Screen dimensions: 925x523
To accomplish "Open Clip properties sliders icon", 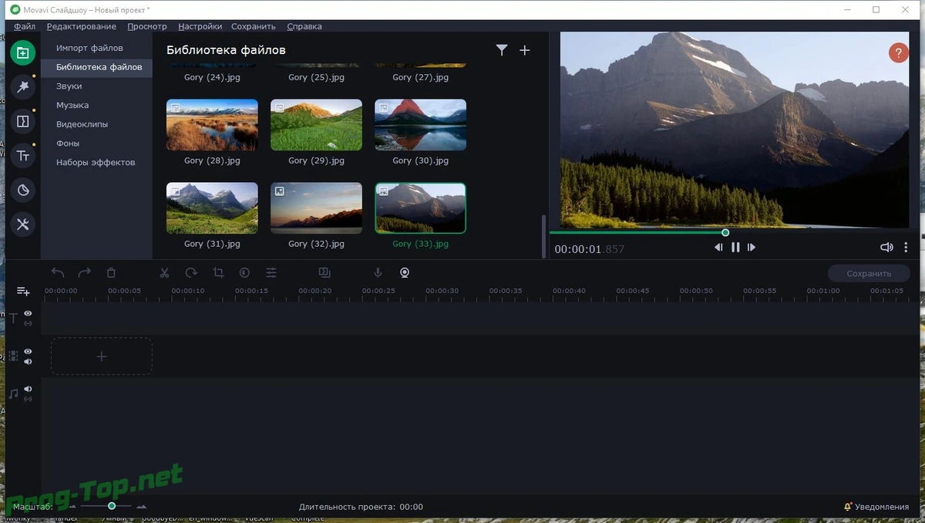I will (271, 272).
